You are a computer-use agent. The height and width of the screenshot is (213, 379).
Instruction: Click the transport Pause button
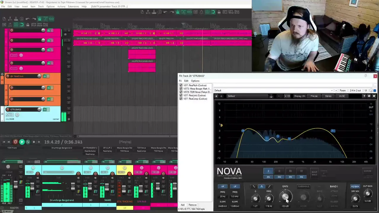pos(39,142)
